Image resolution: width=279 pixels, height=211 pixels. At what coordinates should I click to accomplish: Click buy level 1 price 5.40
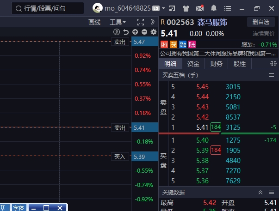tap(202, 140)
